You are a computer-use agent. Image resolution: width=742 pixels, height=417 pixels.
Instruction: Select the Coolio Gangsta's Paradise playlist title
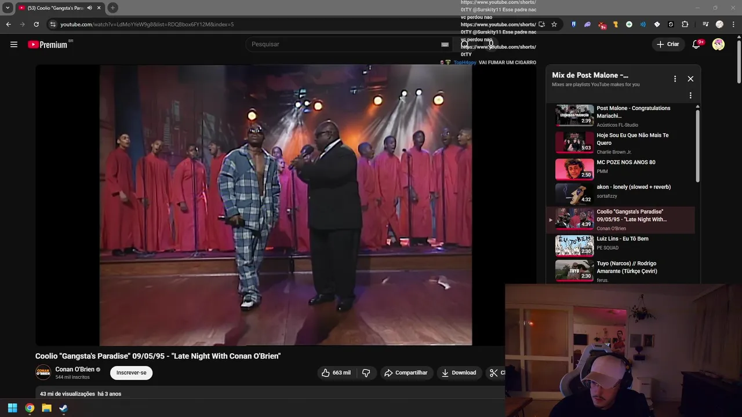pyautogui.click(x=632, y=215)
